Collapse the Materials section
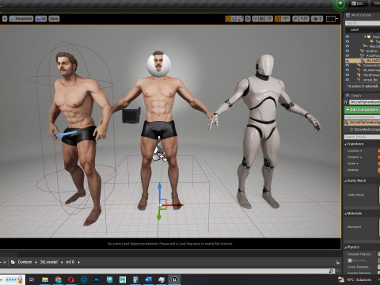380x285 pixels. pos(345,213)
